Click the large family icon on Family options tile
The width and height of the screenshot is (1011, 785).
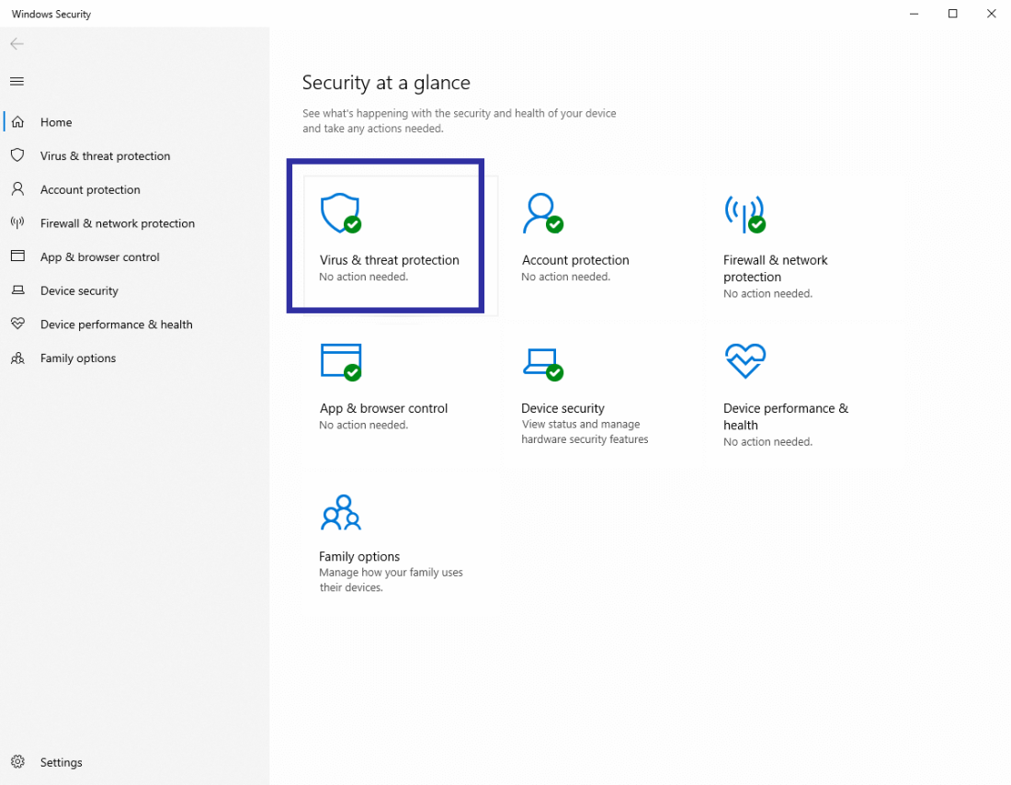tap(341, 512)
